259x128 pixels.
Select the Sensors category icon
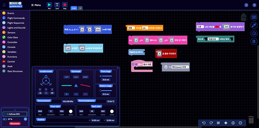[x=4, y=33]
